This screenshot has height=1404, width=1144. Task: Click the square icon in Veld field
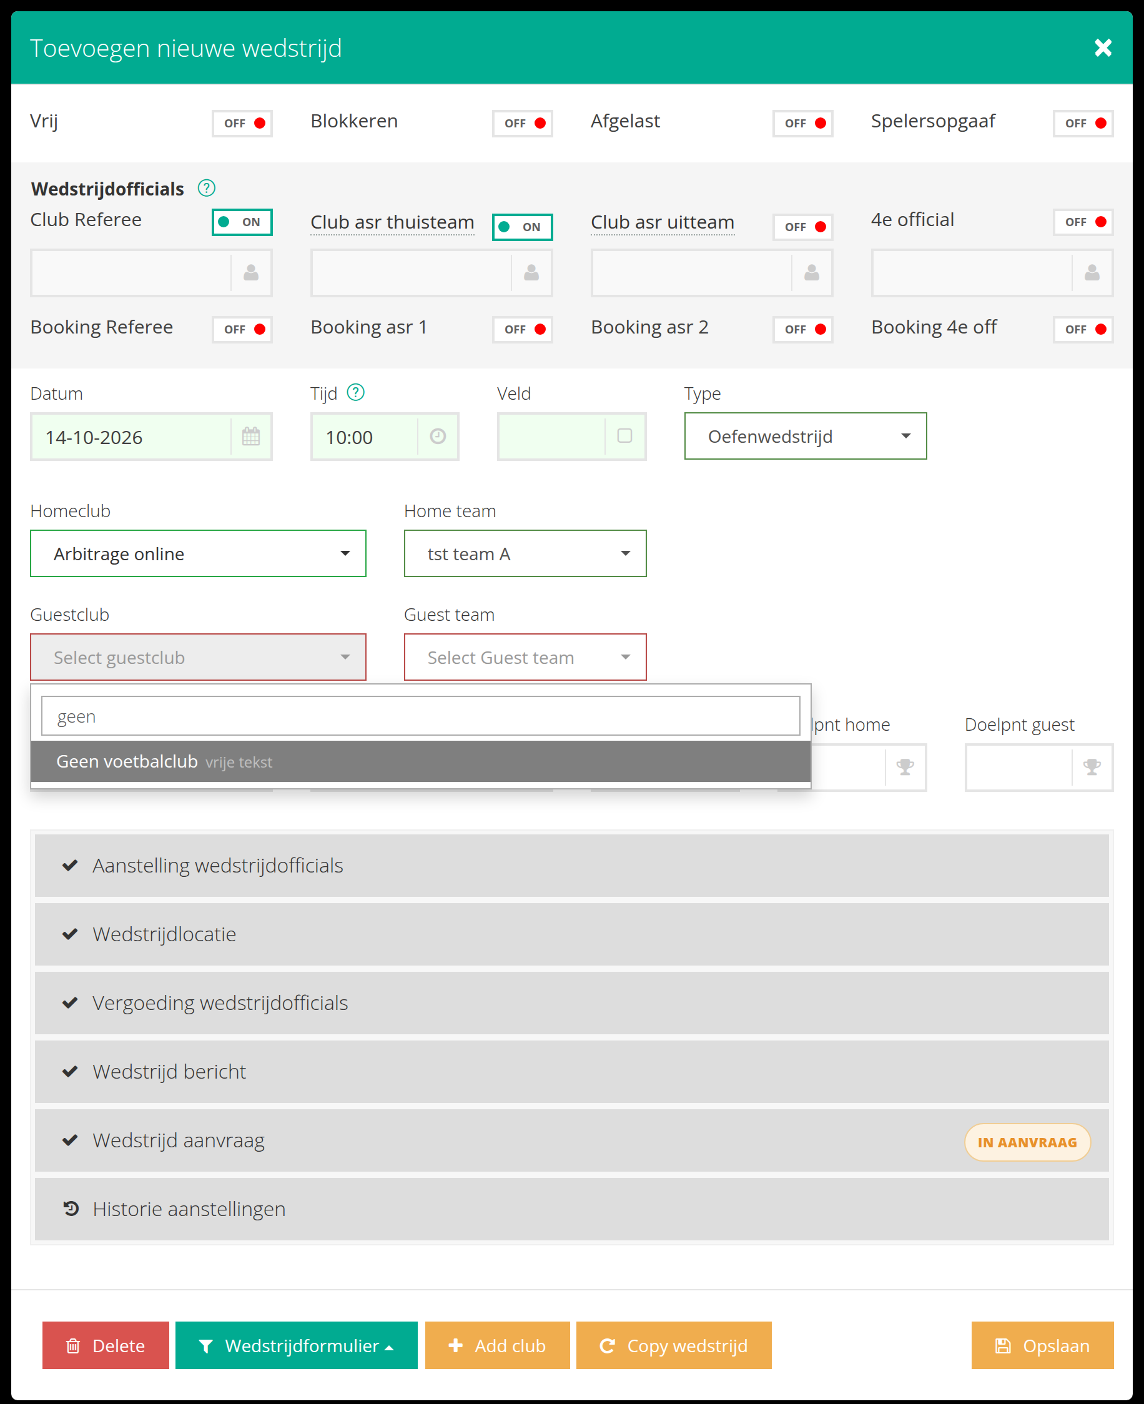tap(624, 437)
